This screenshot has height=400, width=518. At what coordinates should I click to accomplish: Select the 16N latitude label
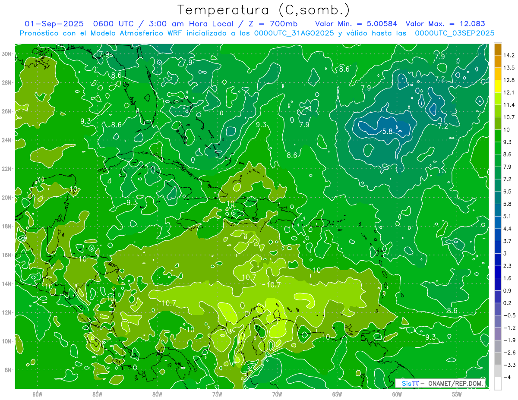pyautogui.click(x=7, y=255)
